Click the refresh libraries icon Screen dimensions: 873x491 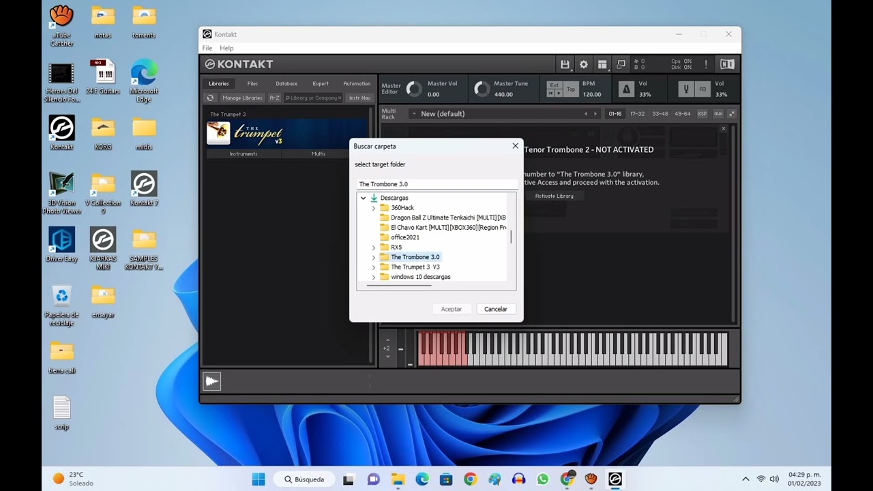211,98
